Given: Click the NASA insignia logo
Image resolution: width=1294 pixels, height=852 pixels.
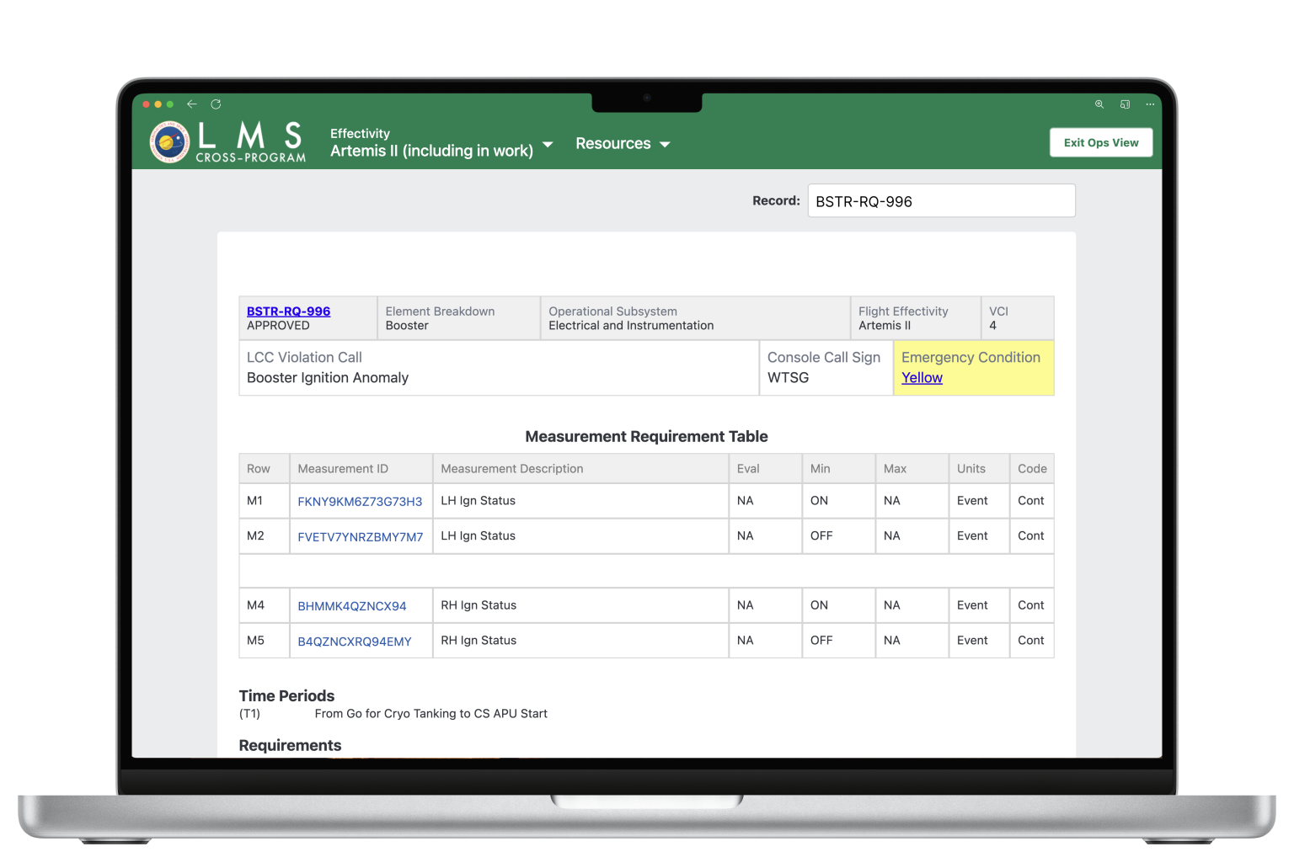Looking at the screenshot, I should (171, 142).
